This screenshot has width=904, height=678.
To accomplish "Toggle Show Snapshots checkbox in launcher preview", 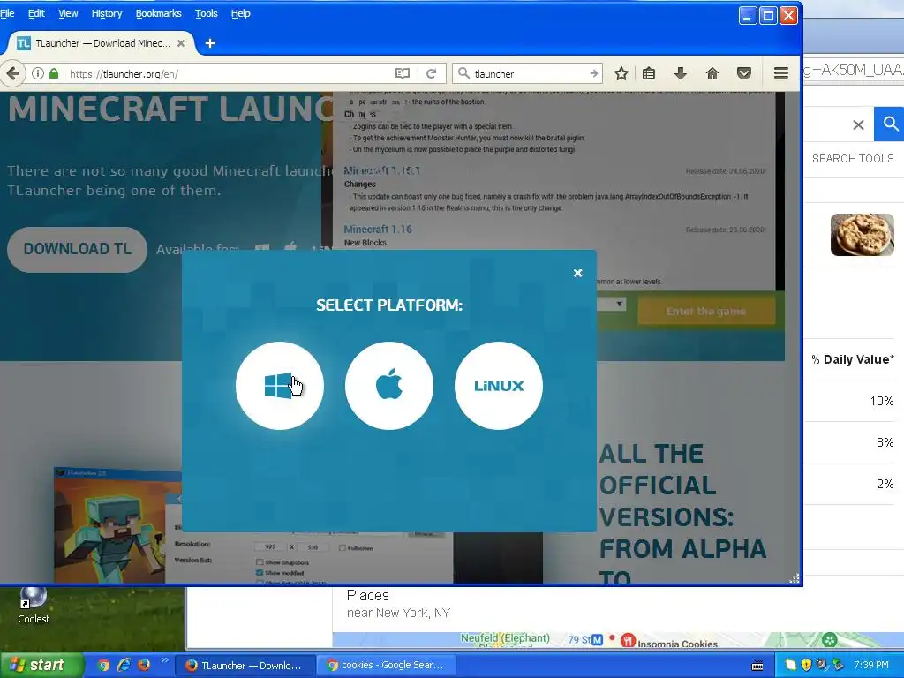I will (260, 562).
